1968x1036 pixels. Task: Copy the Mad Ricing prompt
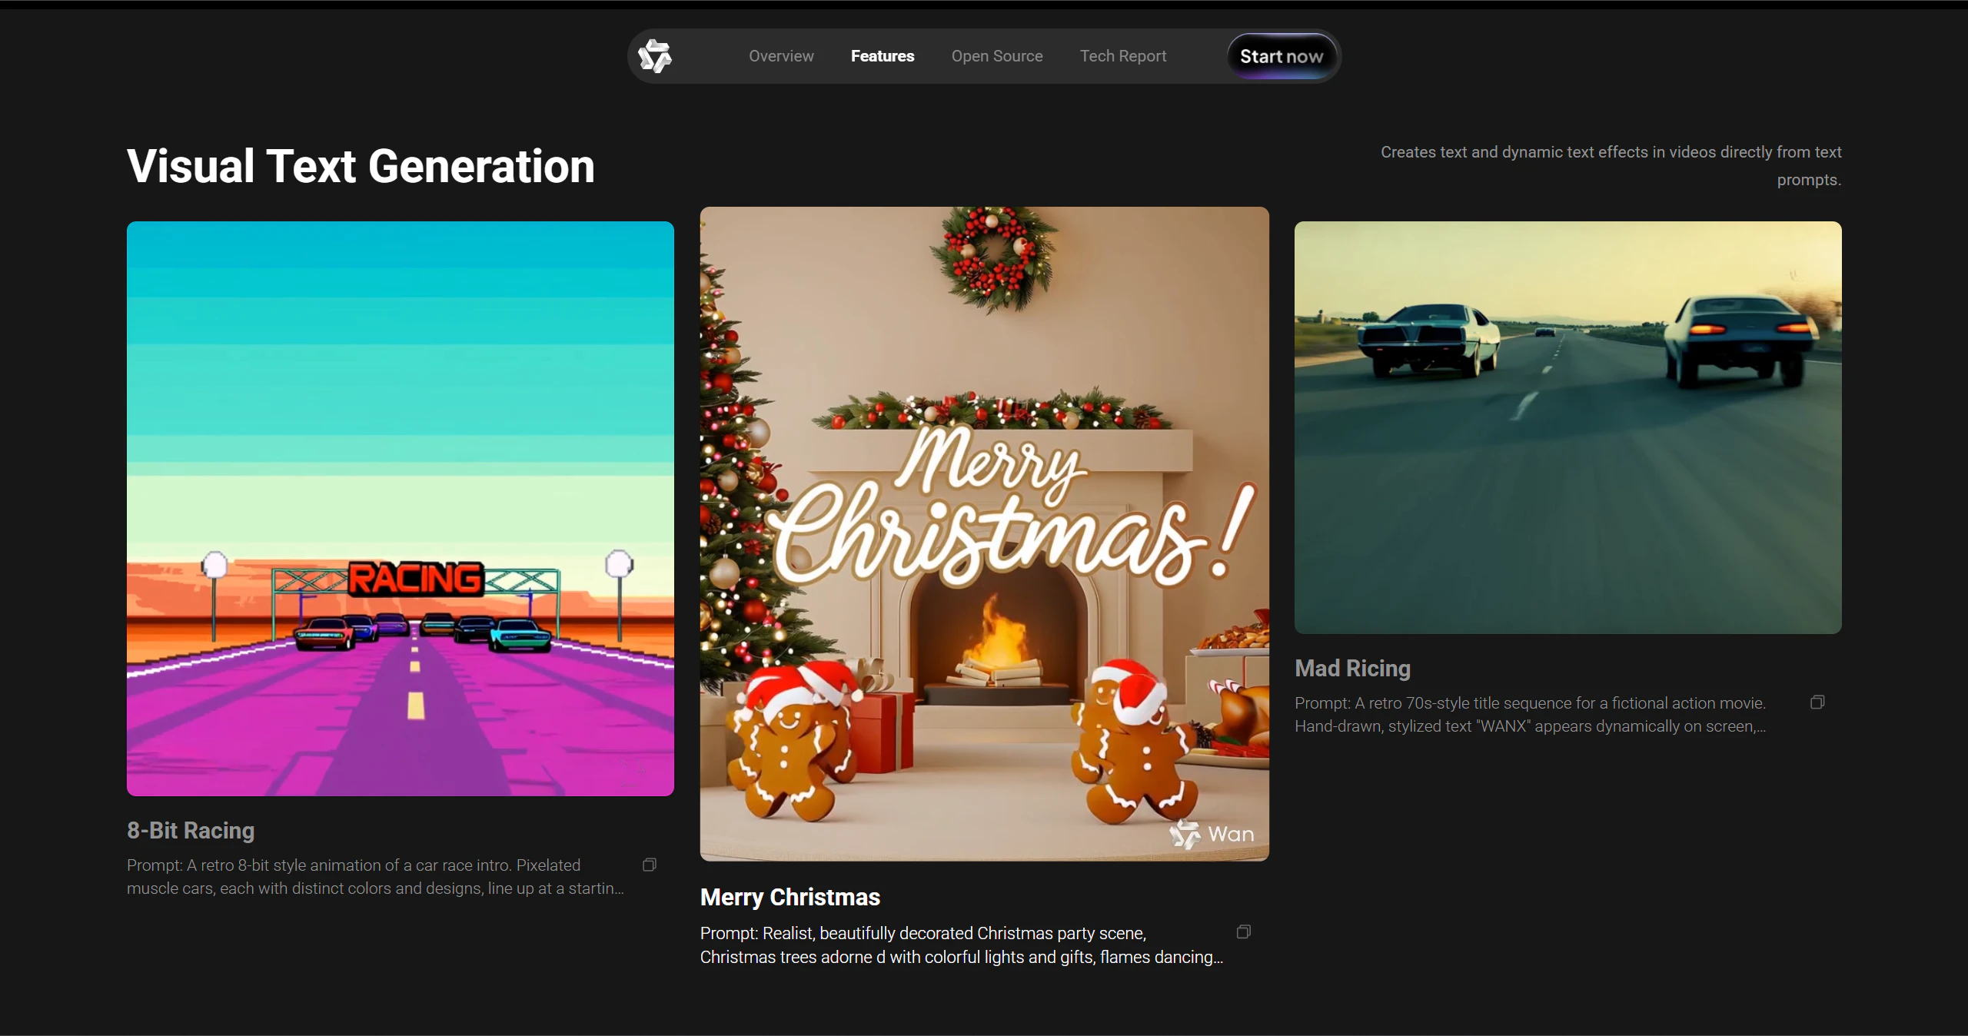pyautogui.click(x=1817, y=702)
